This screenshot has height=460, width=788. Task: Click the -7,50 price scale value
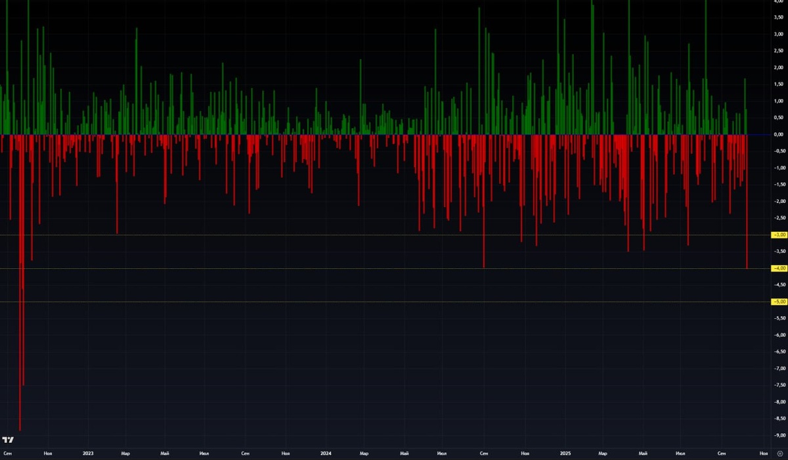point(779,386)
